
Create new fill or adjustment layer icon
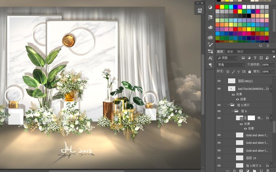247,171
